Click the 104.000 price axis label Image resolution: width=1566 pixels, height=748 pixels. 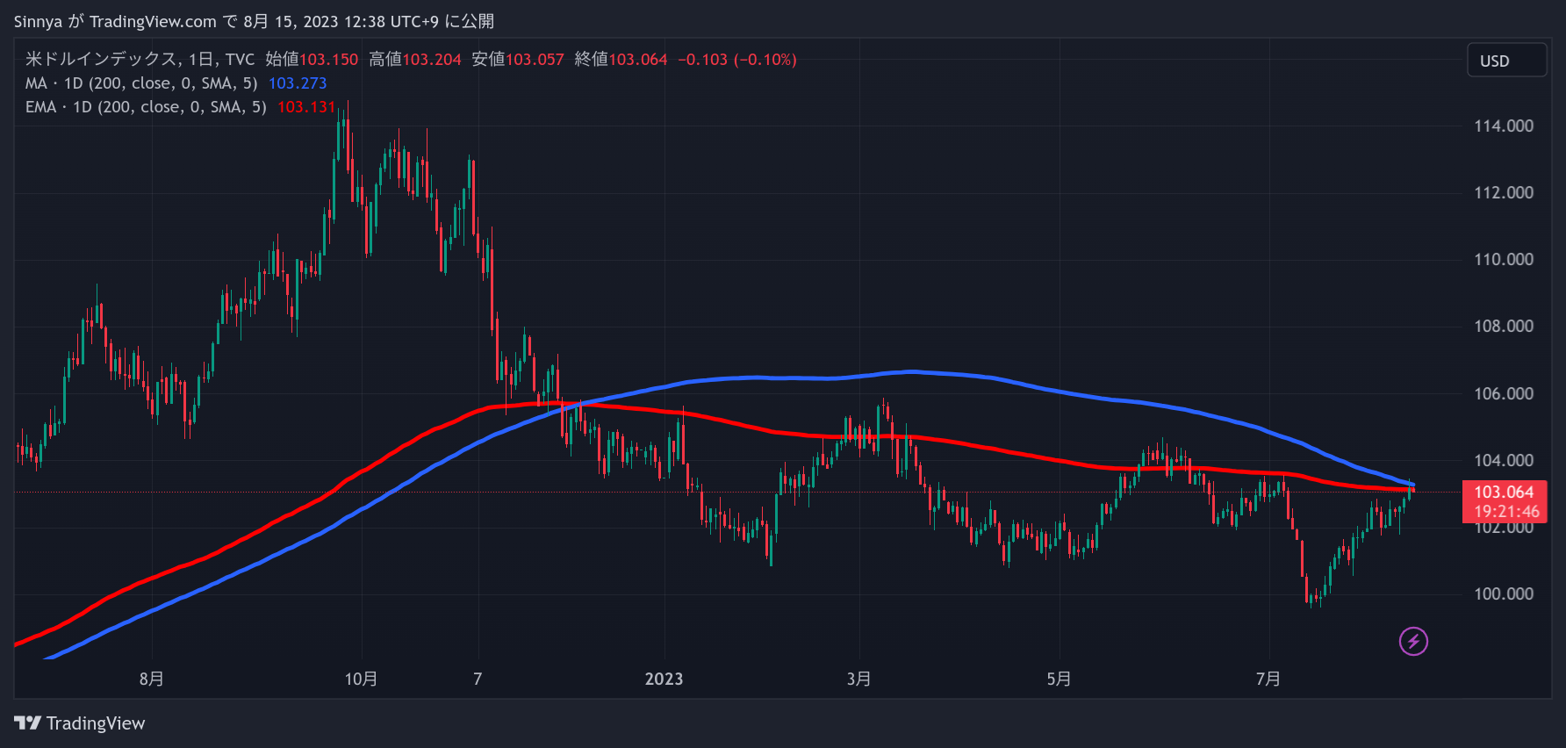click(x=1504, y=461)
